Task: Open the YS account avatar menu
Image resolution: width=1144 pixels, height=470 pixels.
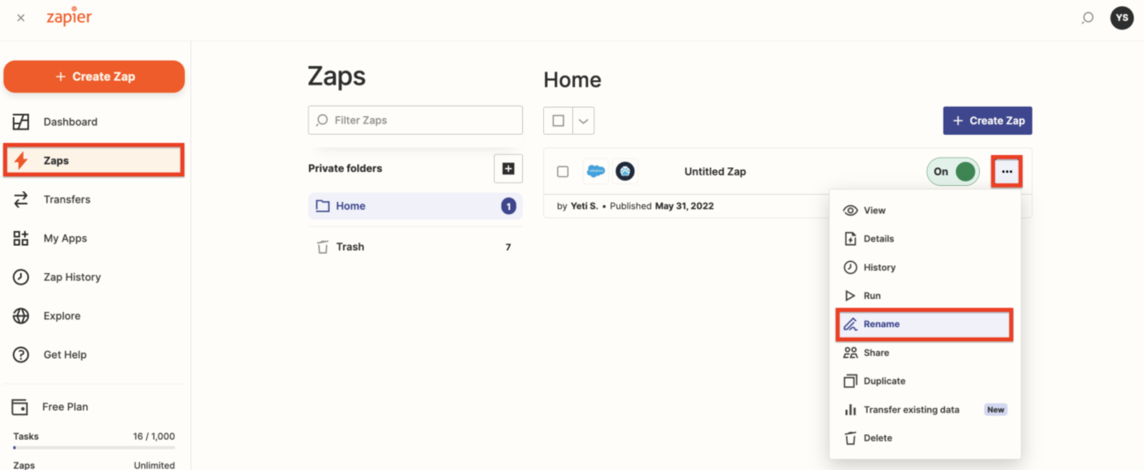Action: pos(1121,18)
